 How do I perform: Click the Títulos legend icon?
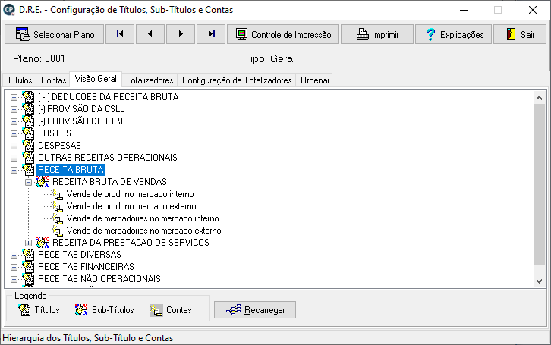coord(24,310)
